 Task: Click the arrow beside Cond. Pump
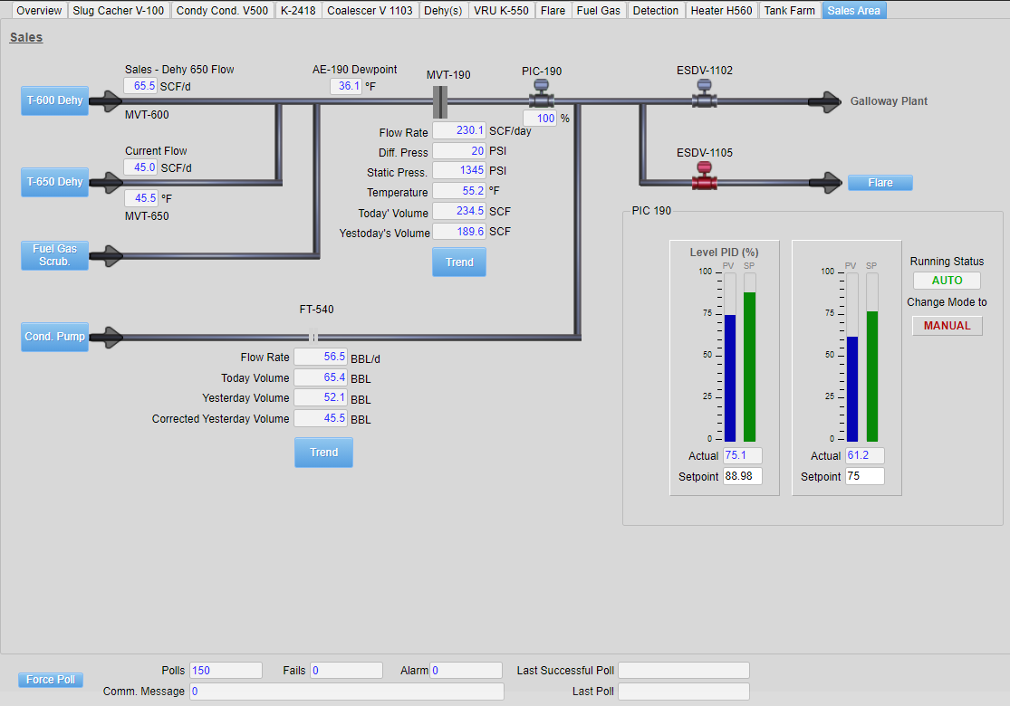click(106, 338)
